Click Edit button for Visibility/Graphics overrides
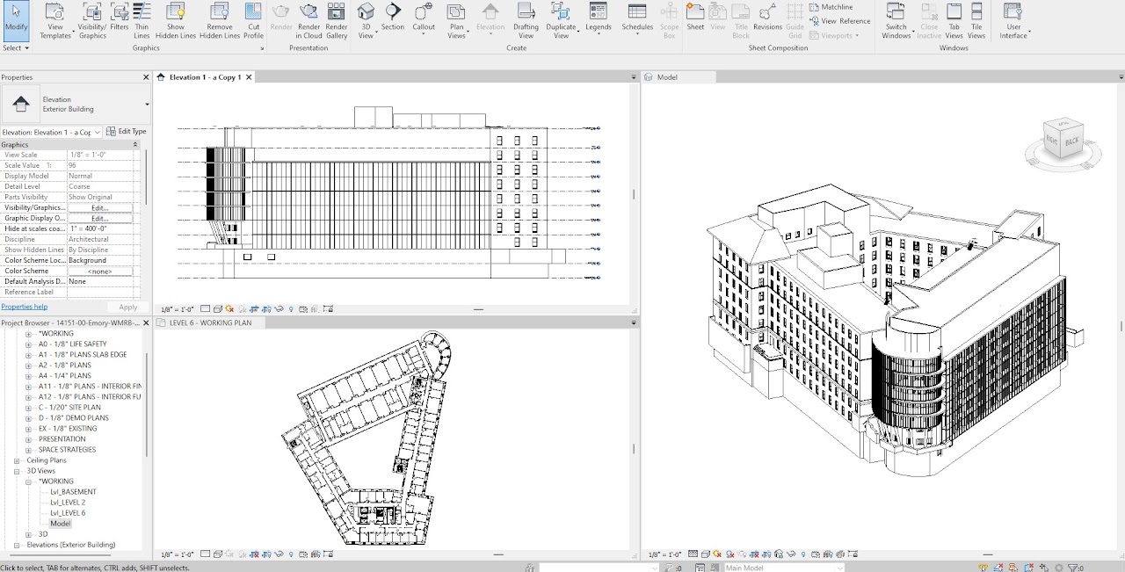The height and width of the screenshot is (572, 1125). pos(100,208)
